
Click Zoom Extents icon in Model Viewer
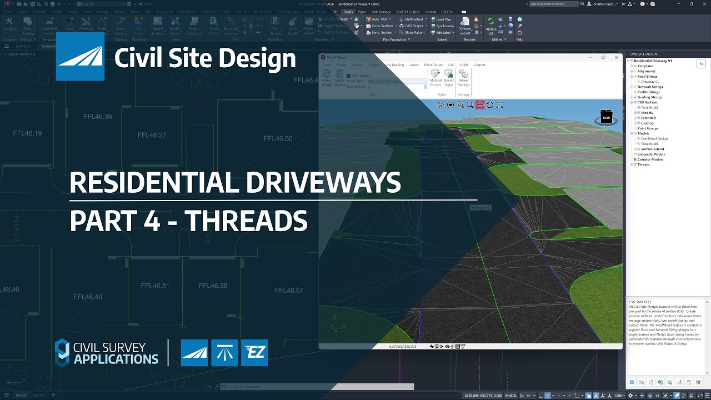pos(499,105)
